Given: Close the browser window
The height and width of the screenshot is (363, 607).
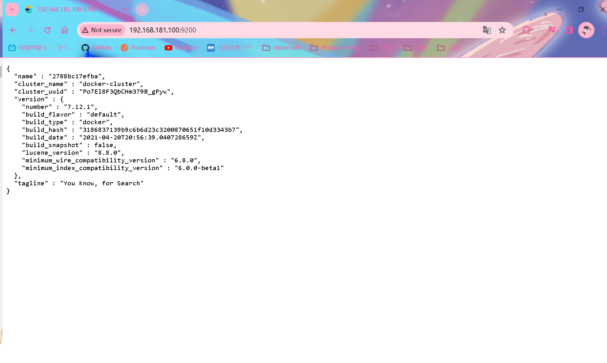Looking at the screenshot, I should pos(603,10).
